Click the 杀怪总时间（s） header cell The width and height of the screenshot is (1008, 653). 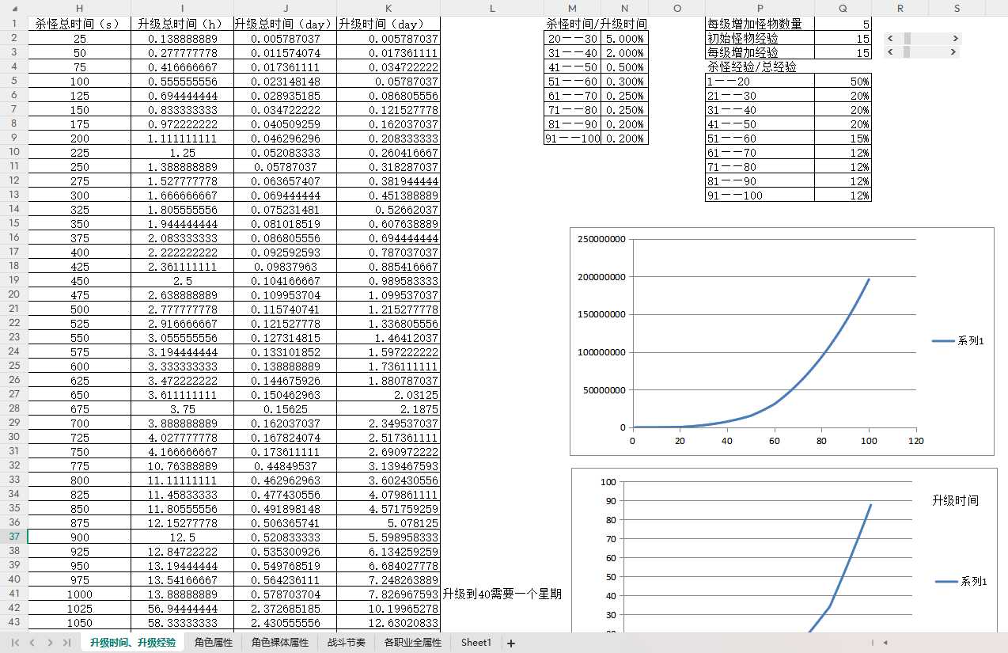click(x=79, y=24)
